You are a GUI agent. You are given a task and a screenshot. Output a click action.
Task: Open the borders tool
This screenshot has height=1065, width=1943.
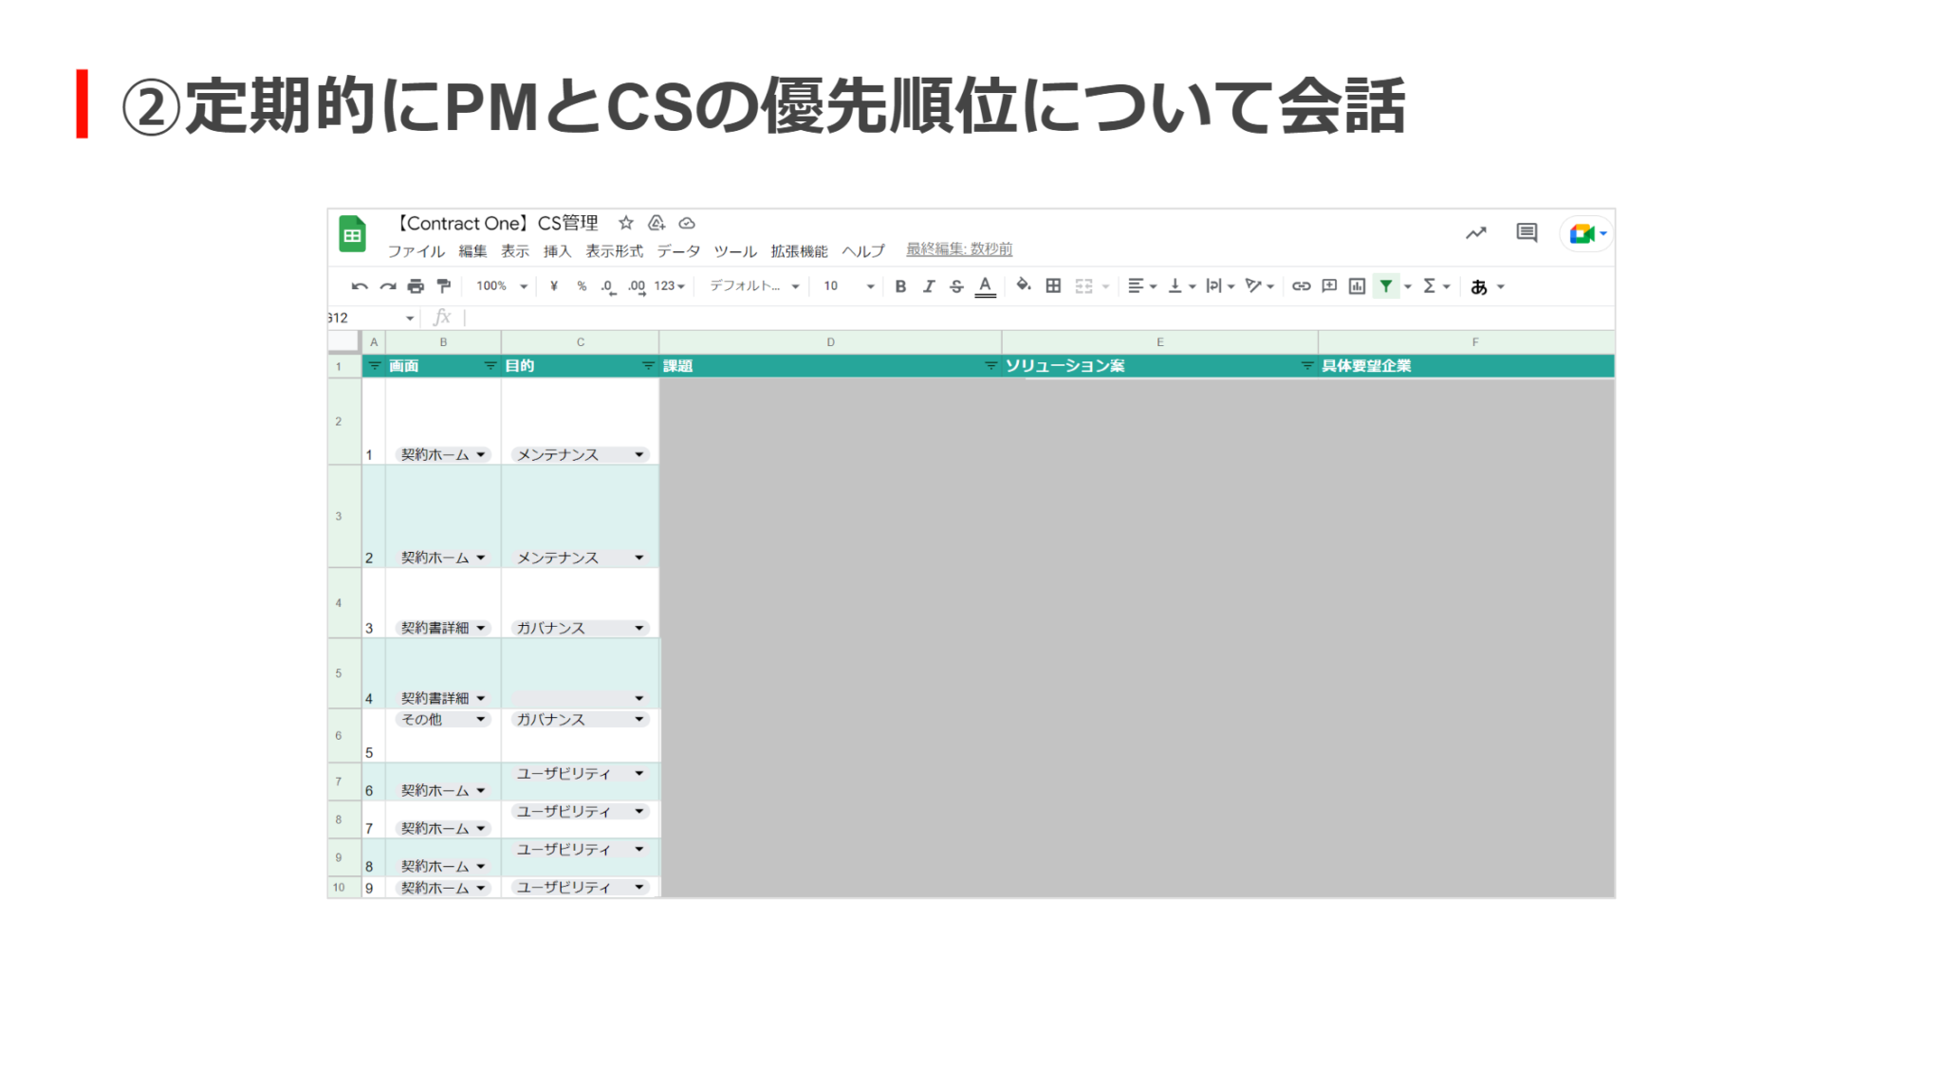coord(1053,285)
